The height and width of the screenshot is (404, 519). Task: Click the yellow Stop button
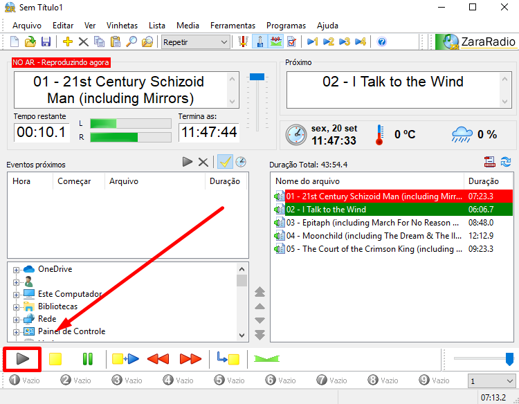coord(55,359)
